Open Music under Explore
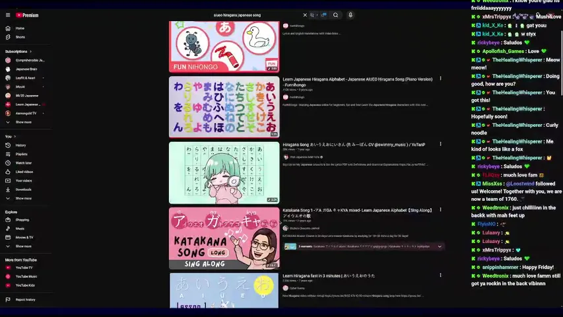The width and height of the screenshot is (563, 317). (15, 229)
